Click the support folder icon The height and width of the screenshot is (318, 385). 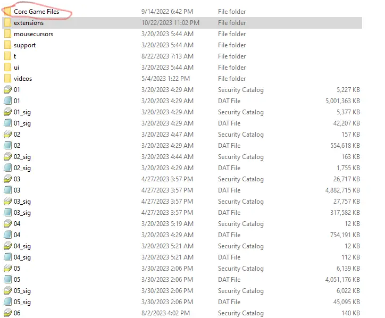[7, 45]
